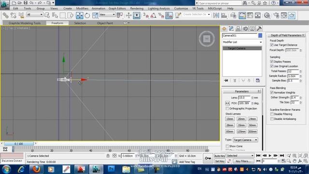Switch to Graphite Modeling Tools tab
Image resolution: width=309 pixels, height=174 pixels.
25,23
